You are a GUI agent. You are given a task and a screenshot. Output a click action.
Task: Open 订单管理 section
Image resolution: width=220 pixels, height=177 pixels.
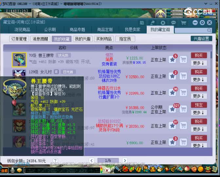[x=19, y=39]
